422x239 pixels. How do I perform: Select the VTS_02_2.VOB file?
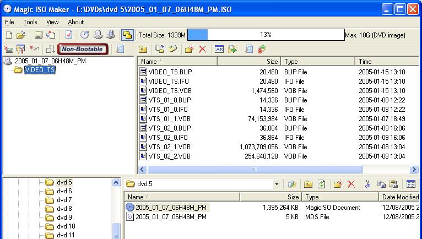pos(170,156)
